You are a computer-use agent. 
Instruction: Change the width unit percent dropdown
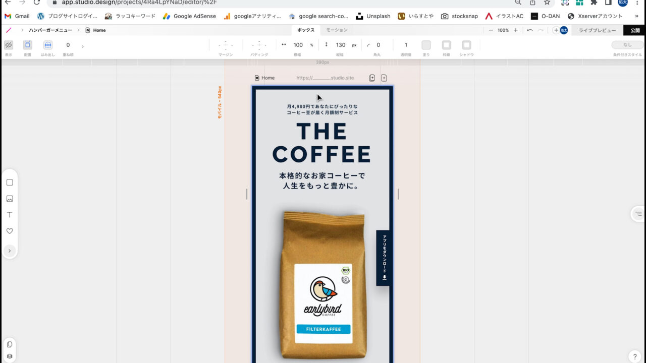click(311, 45)
